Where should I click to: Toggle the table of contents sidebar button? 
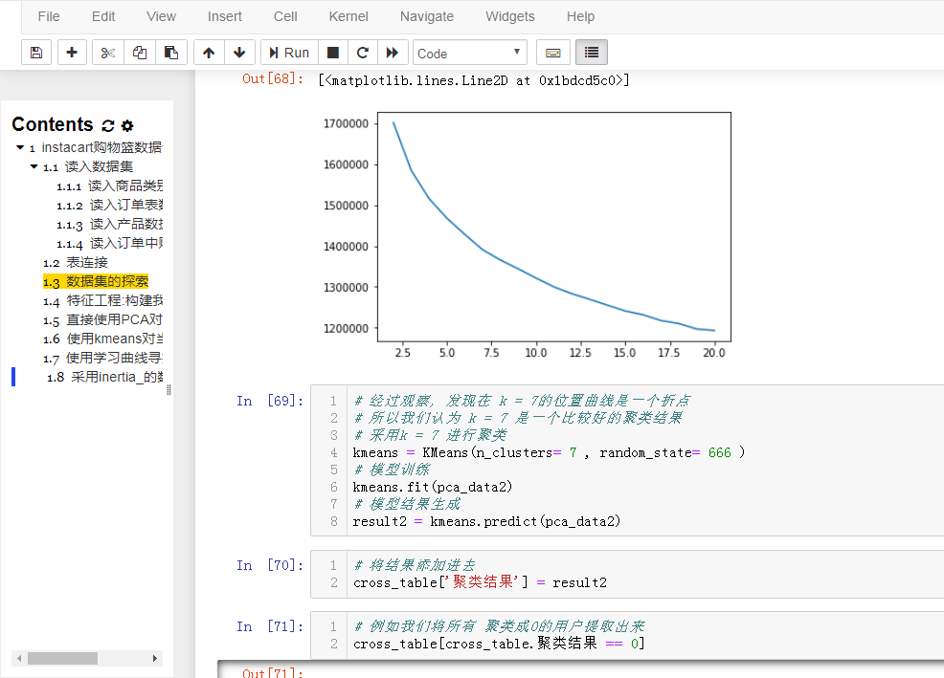pos(592,53)
